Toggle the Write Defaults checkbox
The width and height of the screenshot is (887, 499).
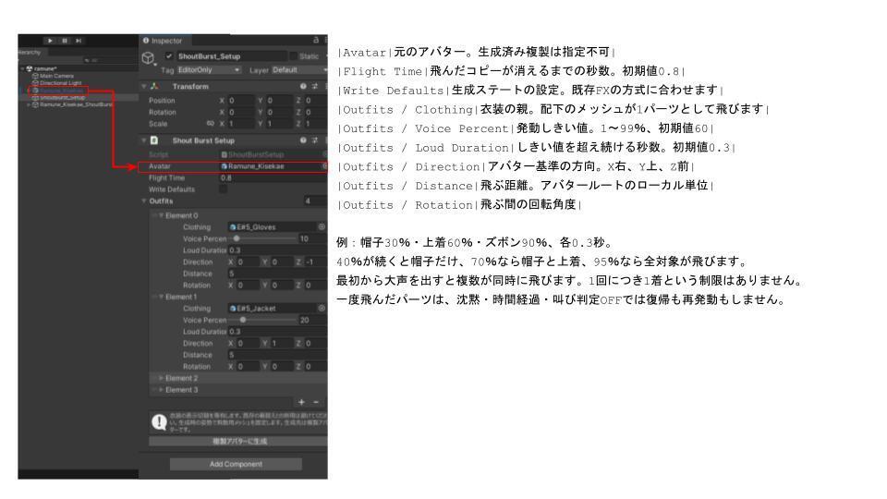click(224, 189)
